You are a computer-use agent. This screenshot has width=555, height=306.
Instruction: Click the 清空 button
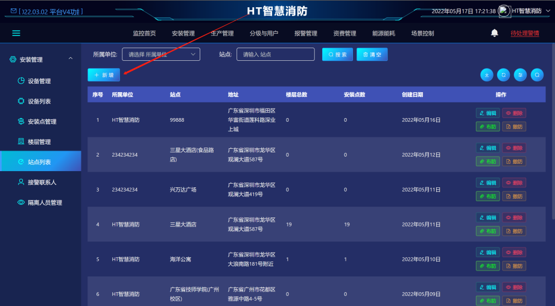(372, 54)
